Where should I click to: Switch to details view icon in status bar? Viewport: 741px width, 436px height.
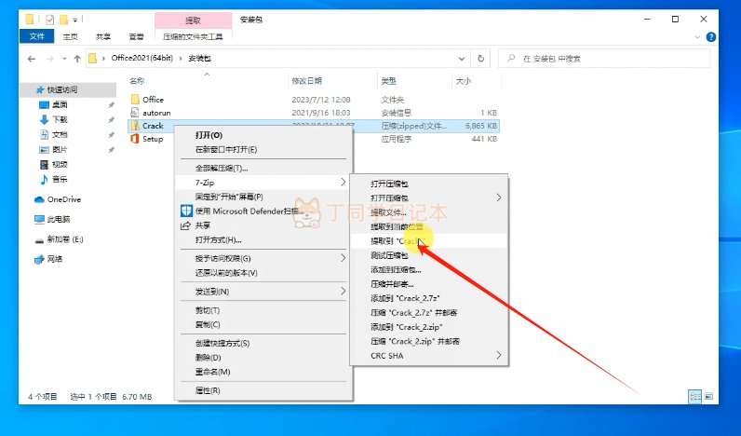point(695,397)
